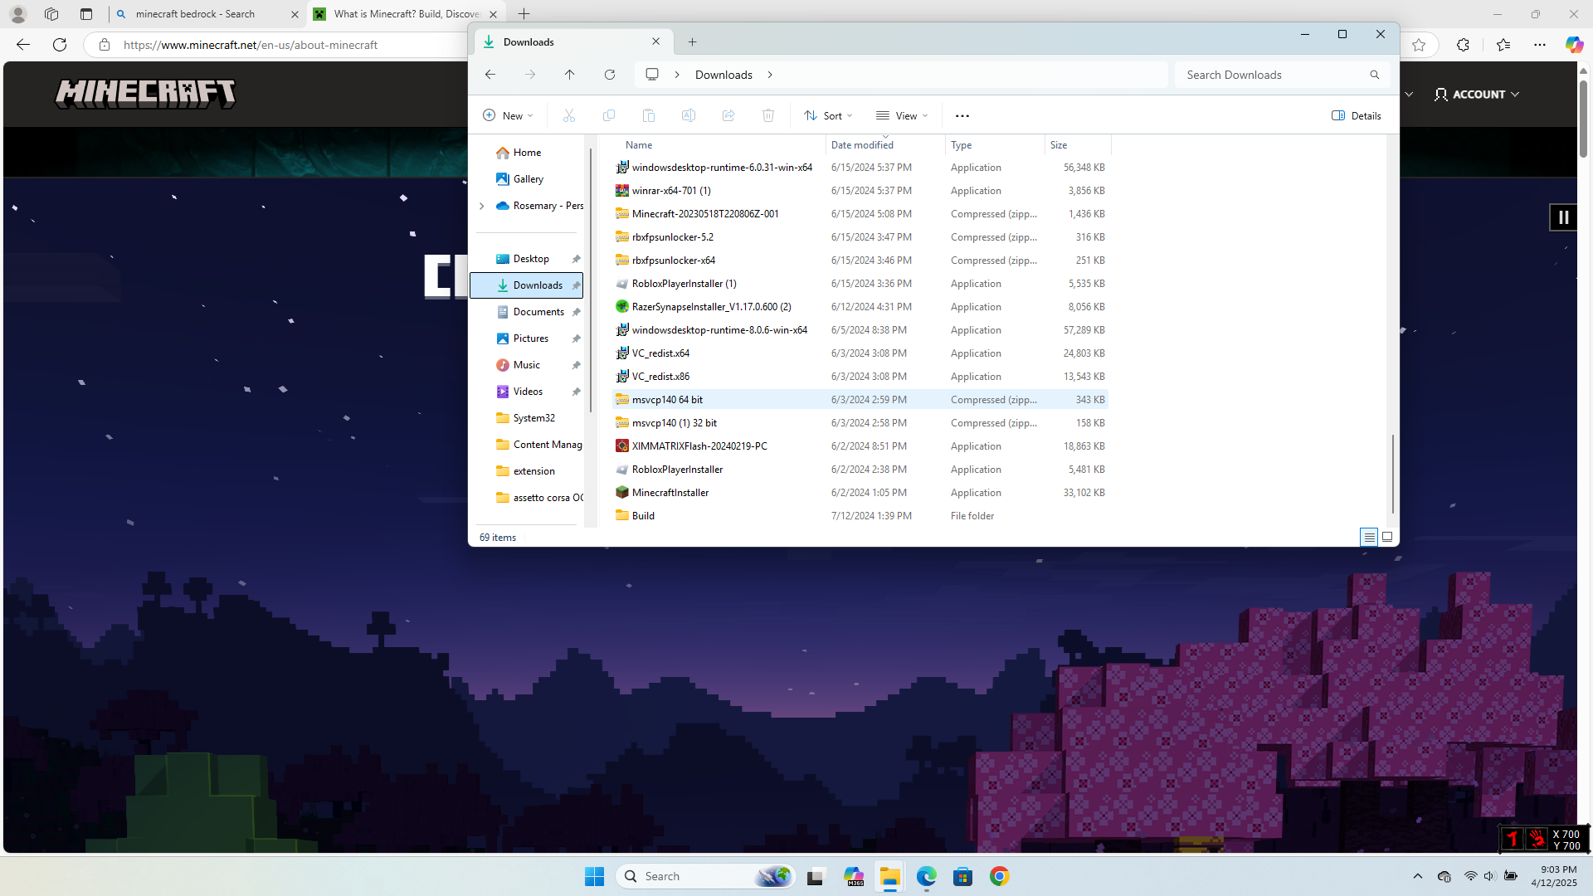The image size is (1593, 896).
Task: Pause the Minecraft page background animation
Action: coord(1563,217)
